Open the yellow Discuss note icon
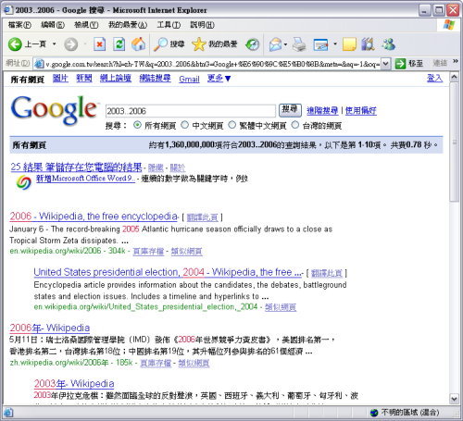This screenshot has width=463, height=421. pos(349,44)
